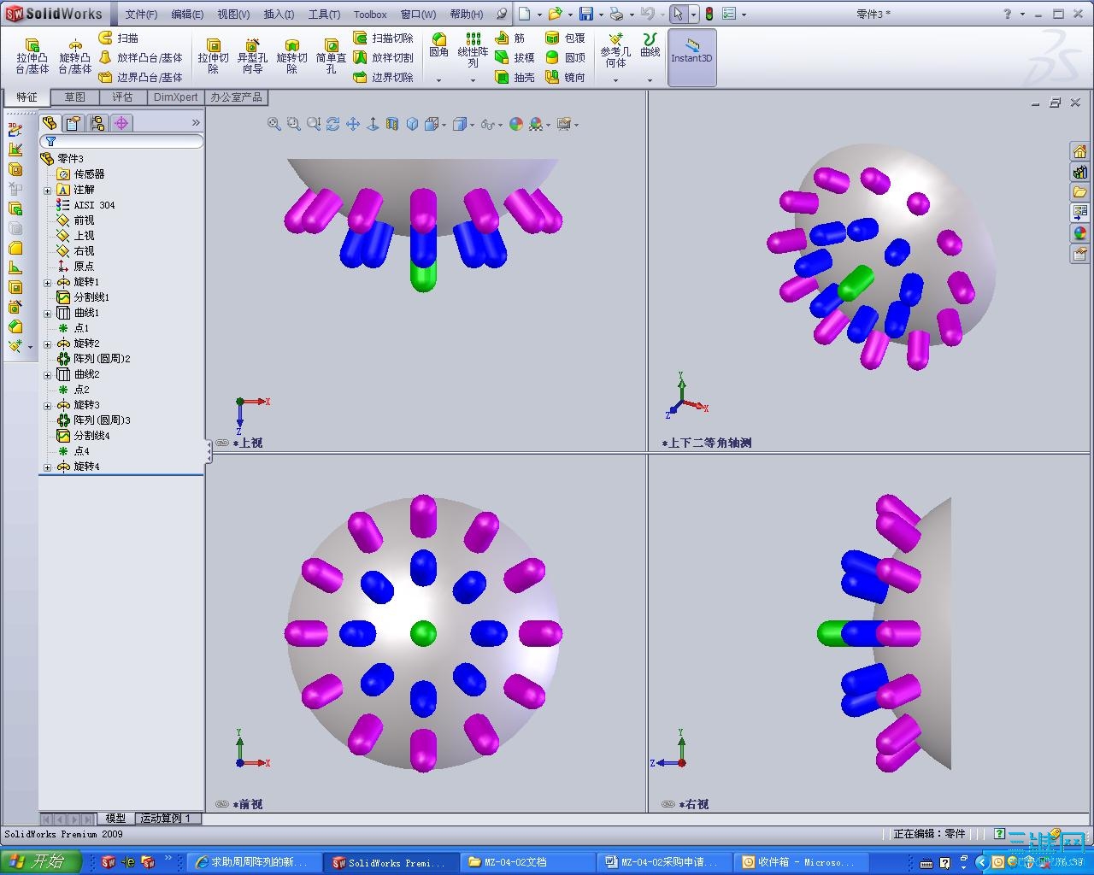The height and width of the screenshot is (875, 1094).
Task: Expand the 旋转4 feature node
Action: pyautogui.click(x=48, y=467)
